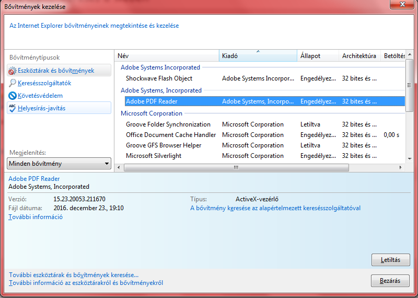Click the Keresésszolgáltatók magnifier icon
418x298 pixels.
click(12, 83)
